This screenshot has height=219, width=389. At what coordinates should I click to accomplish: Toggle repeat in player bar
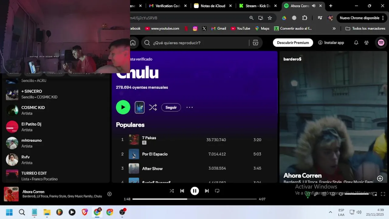click(217, 191)
